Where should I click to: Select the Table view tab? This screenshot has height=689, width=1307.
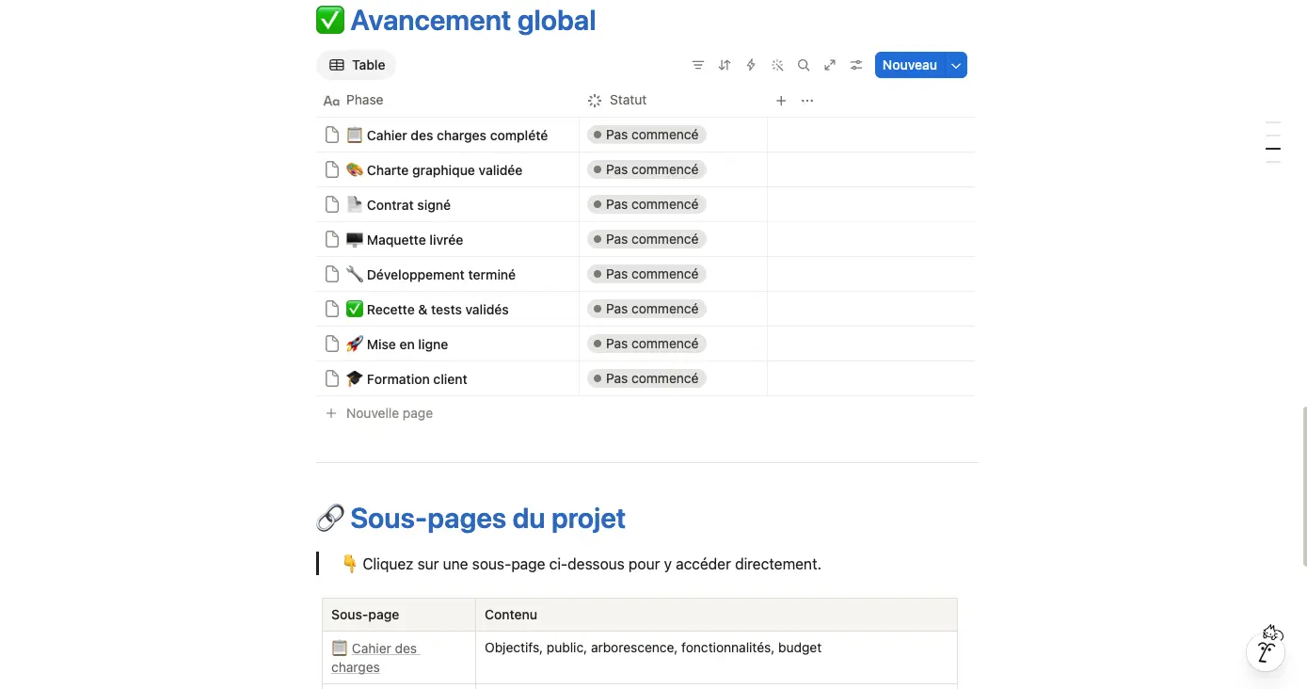pyautogui.click(x=357, y=65)
